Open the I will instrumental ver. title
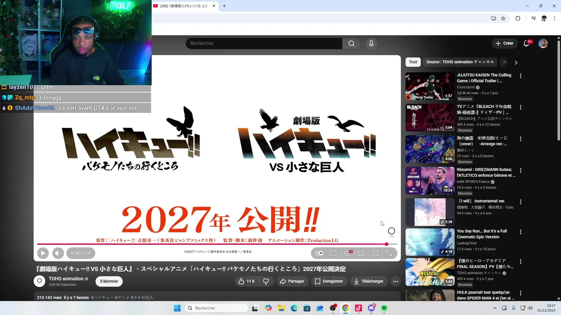Screen dimensions: 561x315 tap(481, 201)
